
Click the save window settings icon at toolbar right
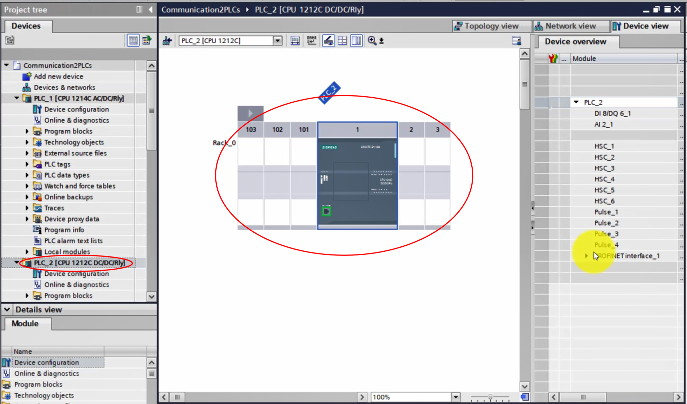[x=516, y=41]
